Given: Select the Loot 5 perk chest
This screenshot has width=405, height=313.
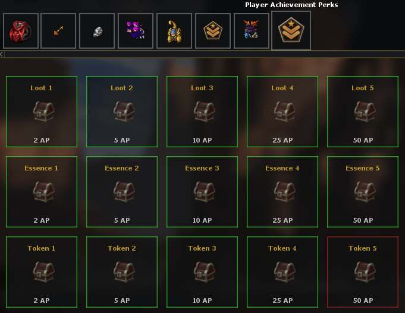Looking at the screenshot, I should tap(365, 112).
